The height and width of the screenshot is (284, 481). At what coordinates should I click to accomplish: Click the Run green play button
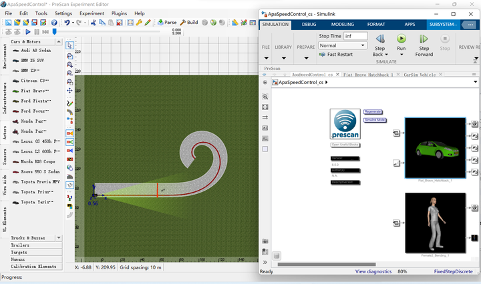tap(402, 39)
